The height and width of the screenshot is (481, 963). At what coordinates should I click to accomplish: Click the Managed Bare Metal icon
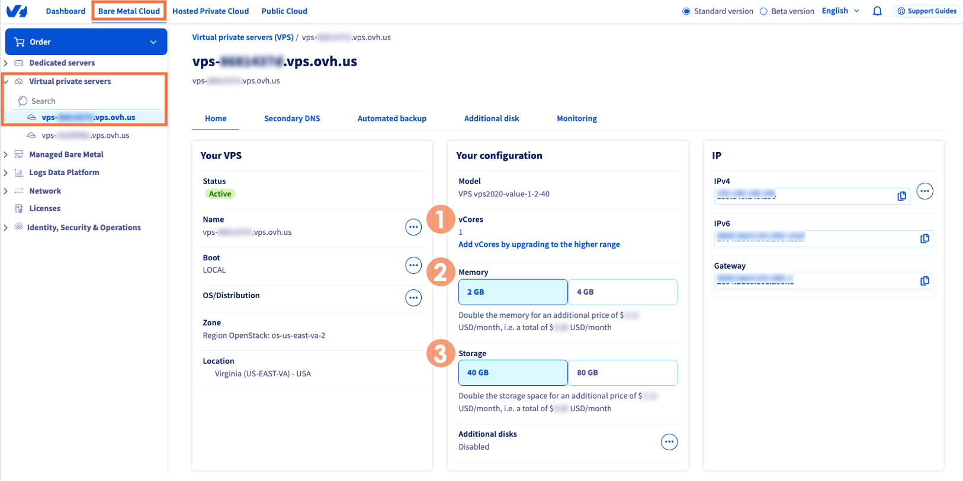(19, 154)
